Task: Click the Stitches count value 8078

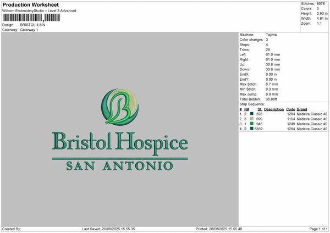Action: [x=321, y=4]
